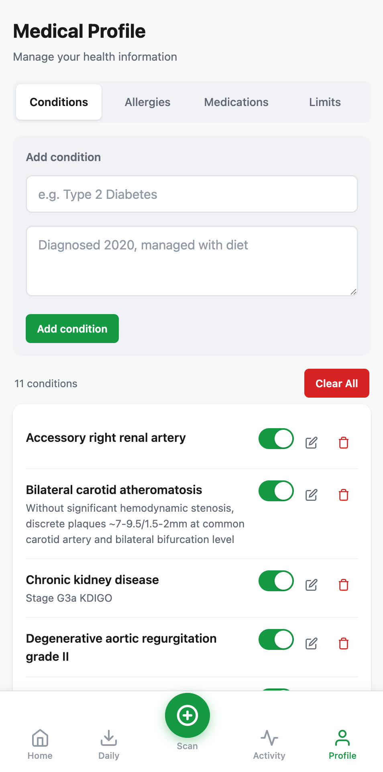Switch to the Limits tab
The image size is (383, 772).
coord(325,102)
